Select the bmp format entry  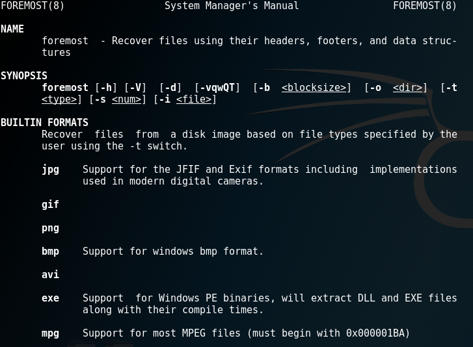click(x=50, y=251)
